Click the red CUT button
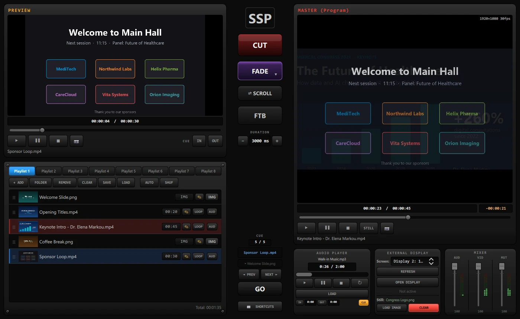The image size is (520, 319). 260,45
